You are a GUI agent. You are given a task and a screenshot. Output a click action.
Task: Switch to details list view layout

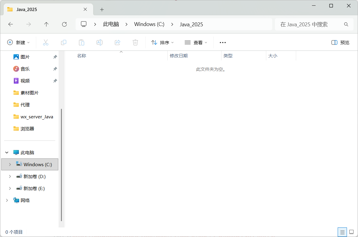pyautogui.click(x=342, y=232)
